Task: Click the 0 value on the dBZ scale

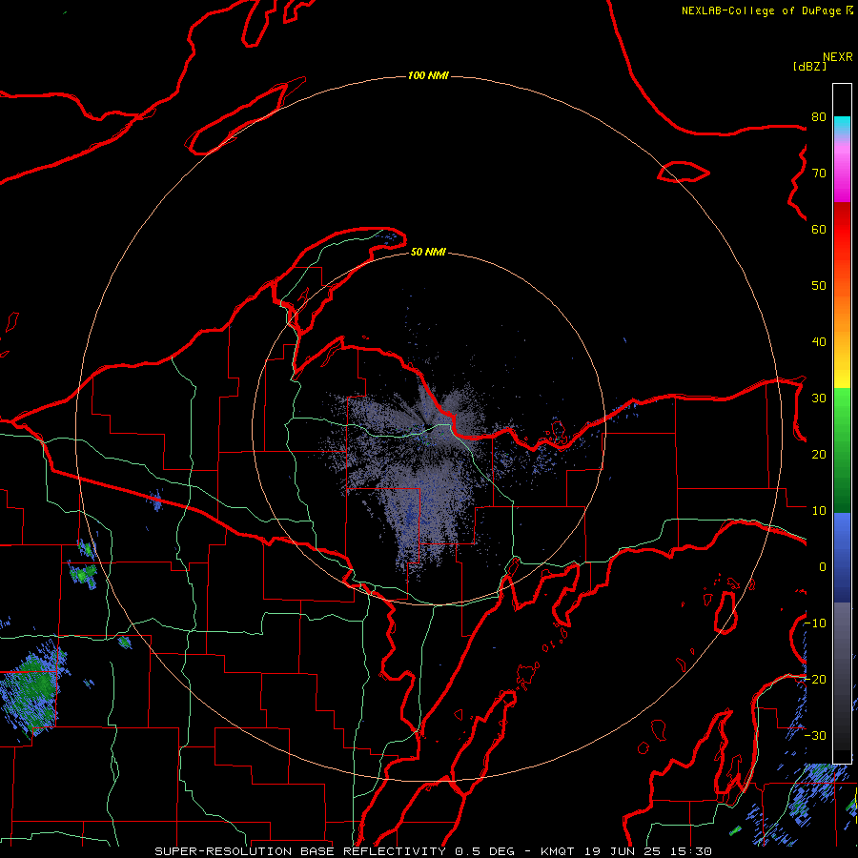Action: click(823, 567)
